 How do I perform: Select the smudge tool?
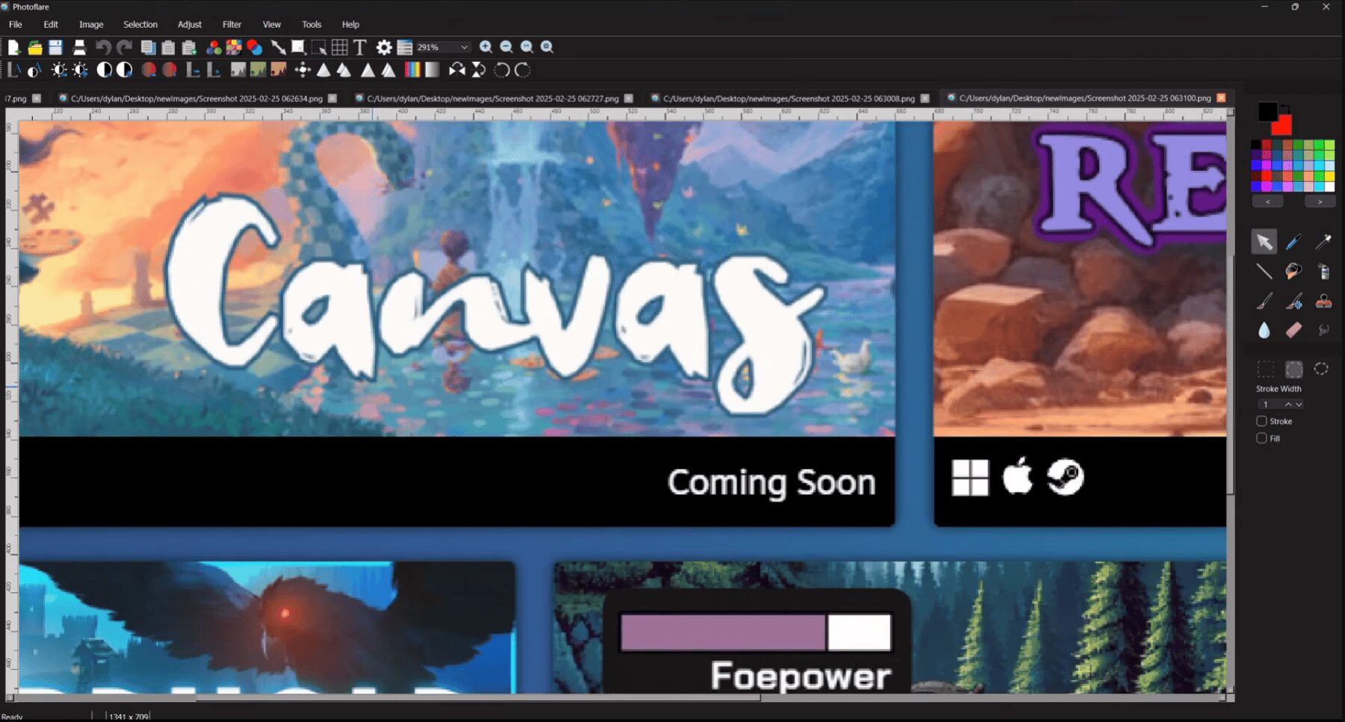[1323, 330]
